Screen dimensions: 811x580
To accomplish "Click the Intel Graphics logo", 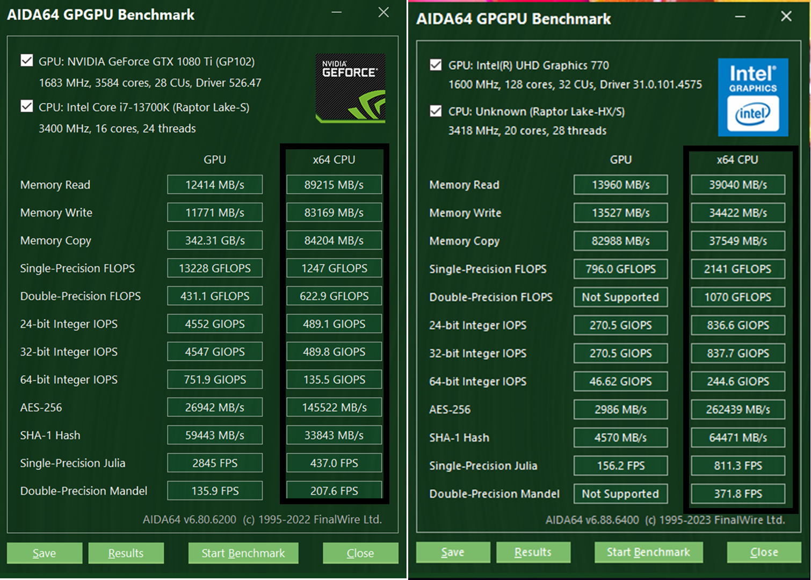I will (x=753, y=97).
